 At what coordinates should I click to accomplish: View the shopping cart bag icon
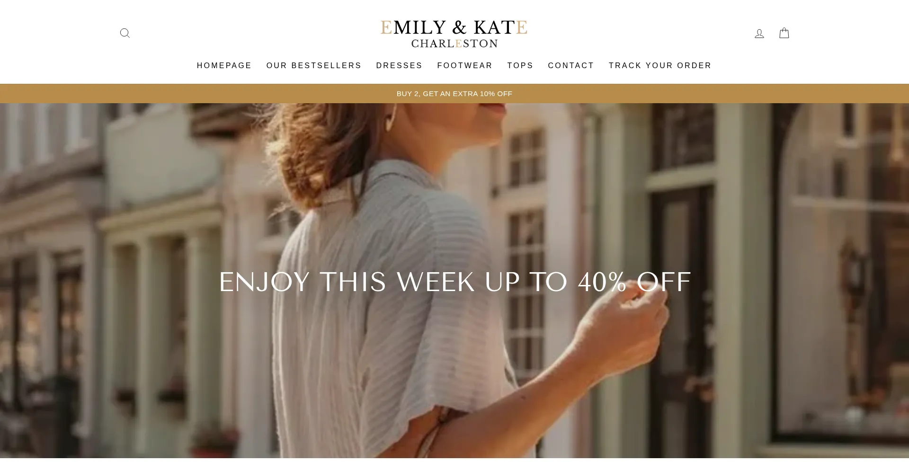[784, 33]
